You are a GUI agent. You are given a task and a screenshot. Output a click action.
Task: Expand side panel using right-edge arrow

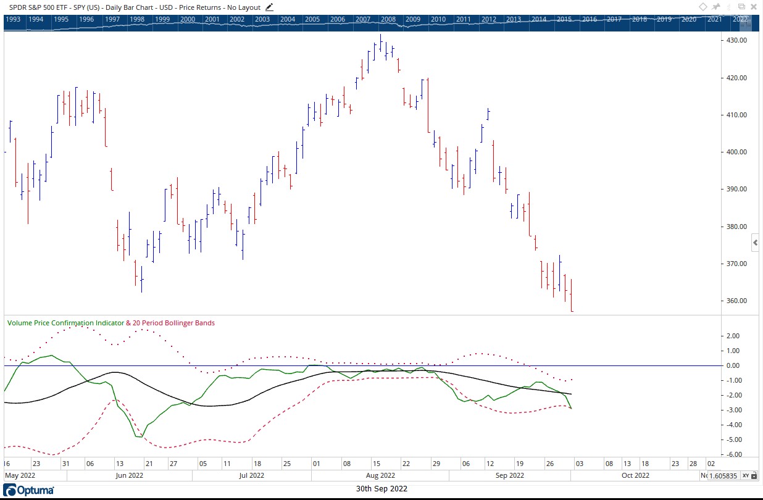[x=756, y=244]
